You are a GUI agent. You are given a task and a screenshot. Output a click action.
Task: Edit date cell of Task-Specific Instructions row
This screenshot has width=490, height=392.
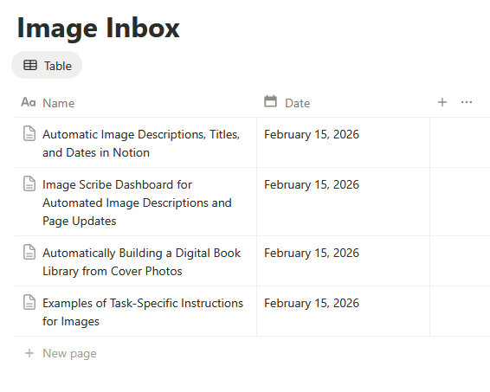pos(343,312)
